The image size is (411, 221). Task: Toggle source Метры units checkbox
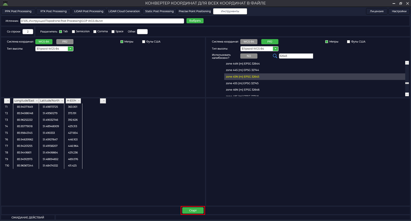[122, 42]
